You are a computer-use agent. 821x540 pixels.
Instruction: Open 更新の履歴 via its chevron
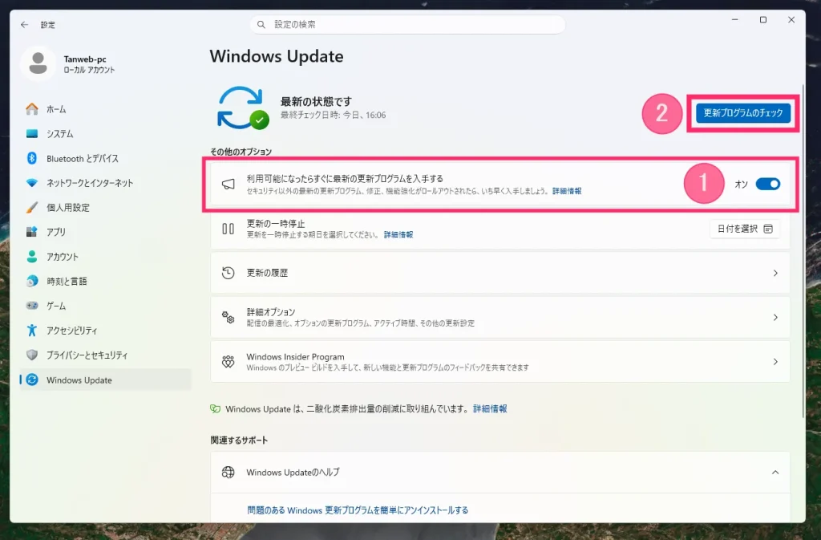pyautogui.click(x=775, y=273)
